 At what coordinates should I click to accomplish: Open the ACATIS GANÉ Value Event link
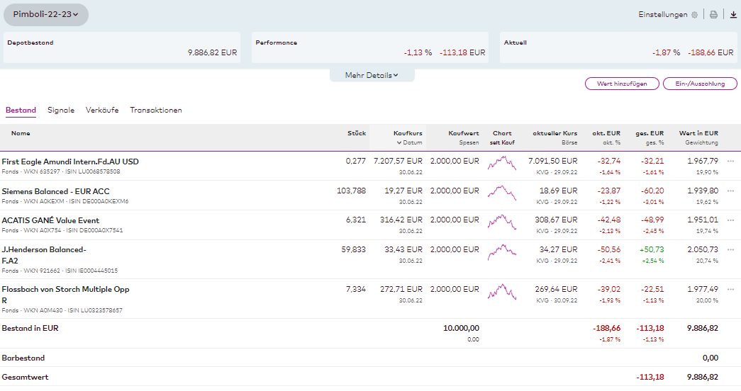tap(50, 220)
